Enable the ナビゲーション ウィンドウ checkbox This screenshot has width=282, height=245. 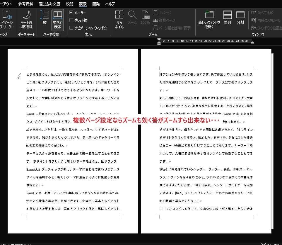pyautogui.click(x=71, y=28)
